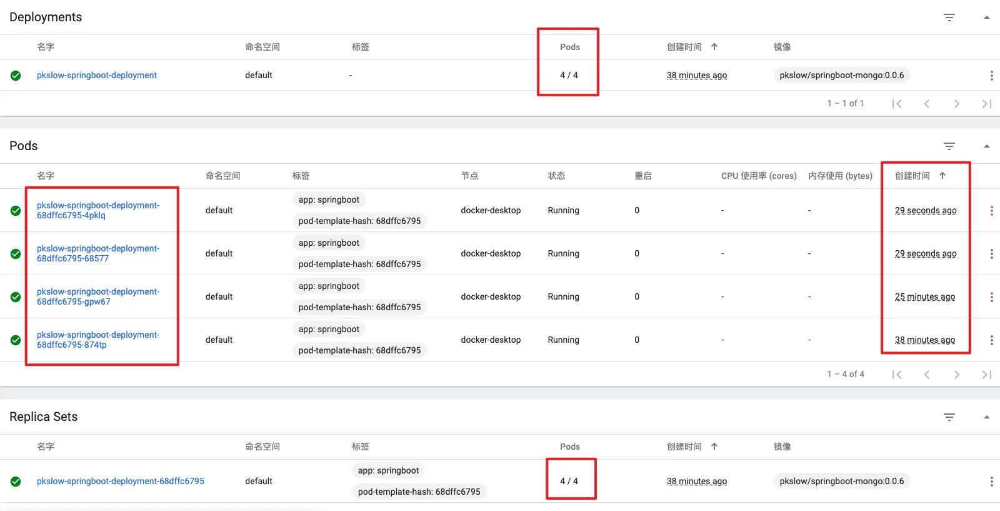
Task: Click green status icon of pod 4pklq
Action: pyautogui.click(x=16, y=211)
